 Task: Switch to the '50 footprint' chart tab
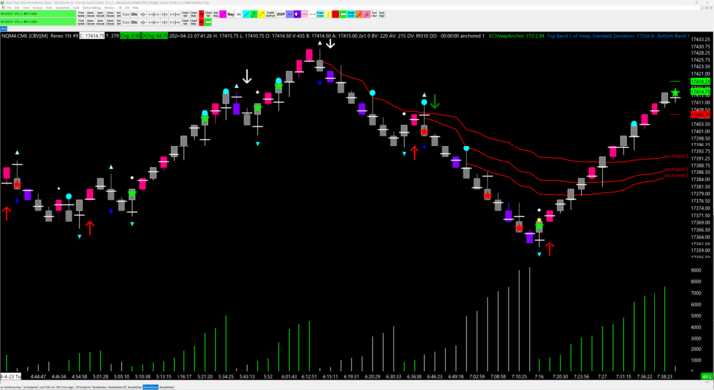pos(83,387)
